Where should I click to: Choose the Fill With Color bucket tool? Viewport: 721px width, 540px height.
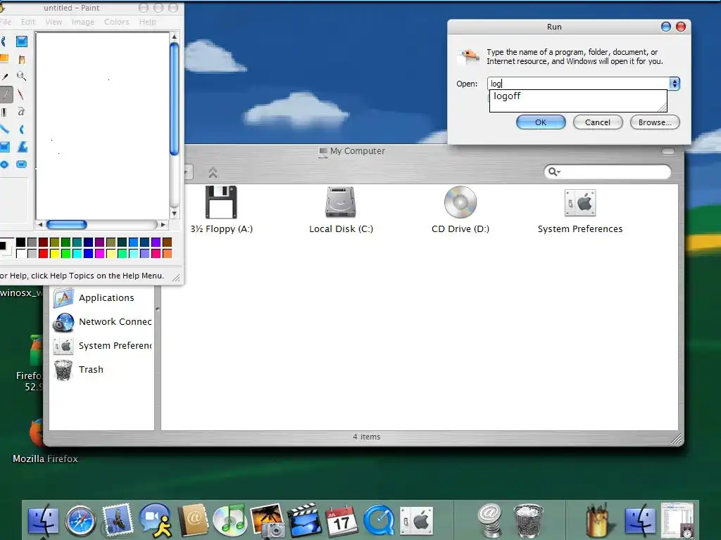pyautogui.click(x=22, y=59)
